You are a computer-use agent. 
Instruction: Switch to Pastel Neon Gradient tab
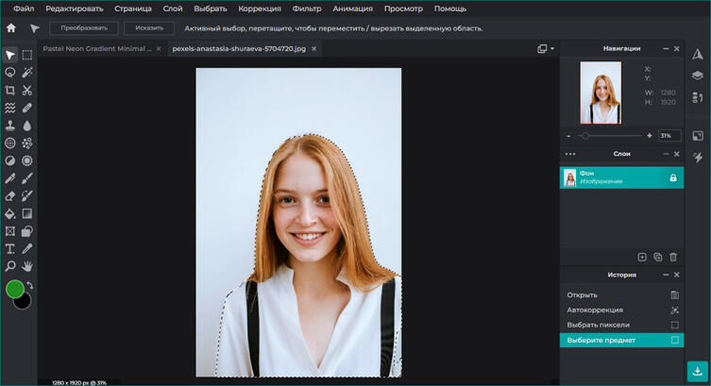pyautogui.click(x=96, y=48)
